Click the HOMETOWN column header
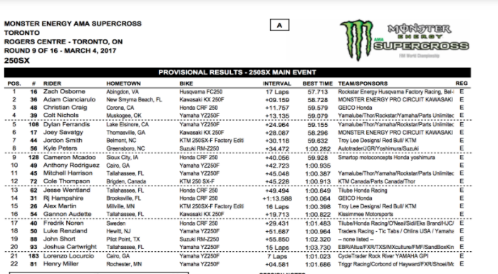Image resolution: width=498 pixels, height=274 pixels. click(123, 83)
